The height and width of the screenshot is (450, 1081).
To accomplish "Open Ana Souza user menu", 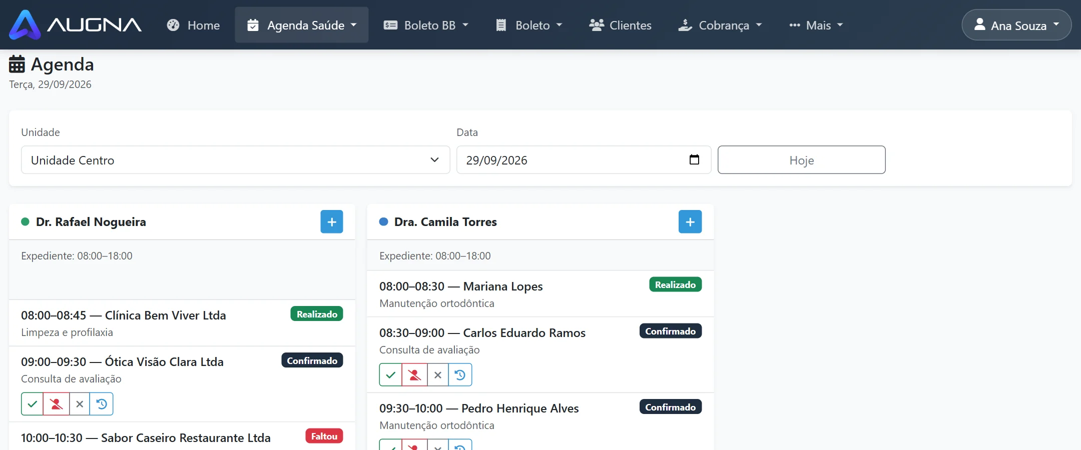I will click(1016, 25).
